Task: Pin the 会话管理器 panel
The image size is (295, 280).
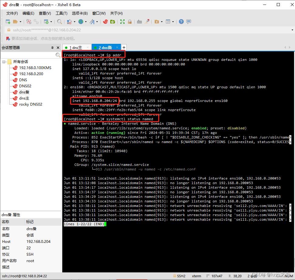Action: pyautogui.click(x=52, y=47)
